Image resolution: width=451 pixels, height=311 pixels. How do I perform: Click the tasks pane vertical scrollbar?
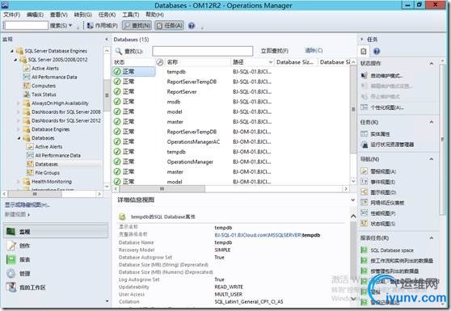442,140
